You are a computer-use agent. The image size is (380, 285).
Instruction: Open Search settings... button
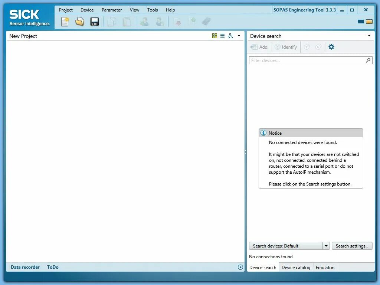[x=352, y=246]
